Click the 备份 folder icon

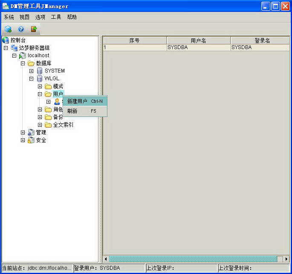tap(48, 117)
